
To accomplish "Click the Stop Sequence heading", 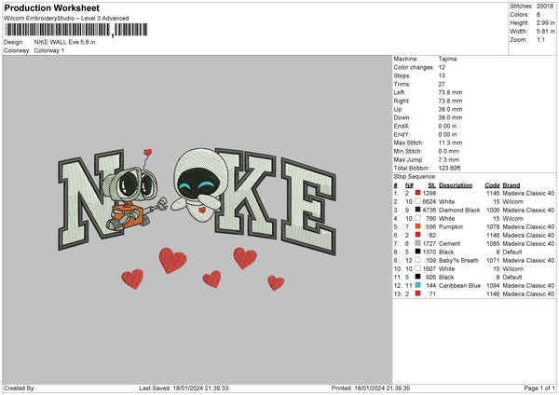I will 415,176.
